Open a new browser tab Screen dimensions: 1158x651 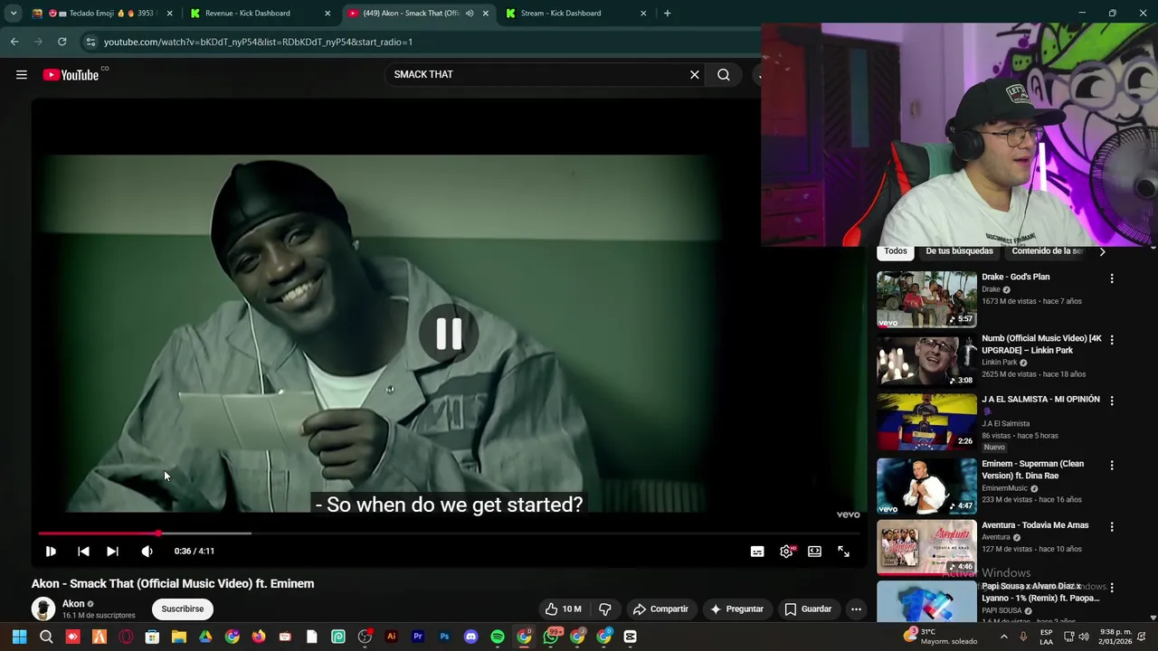[x=667, y=14]
